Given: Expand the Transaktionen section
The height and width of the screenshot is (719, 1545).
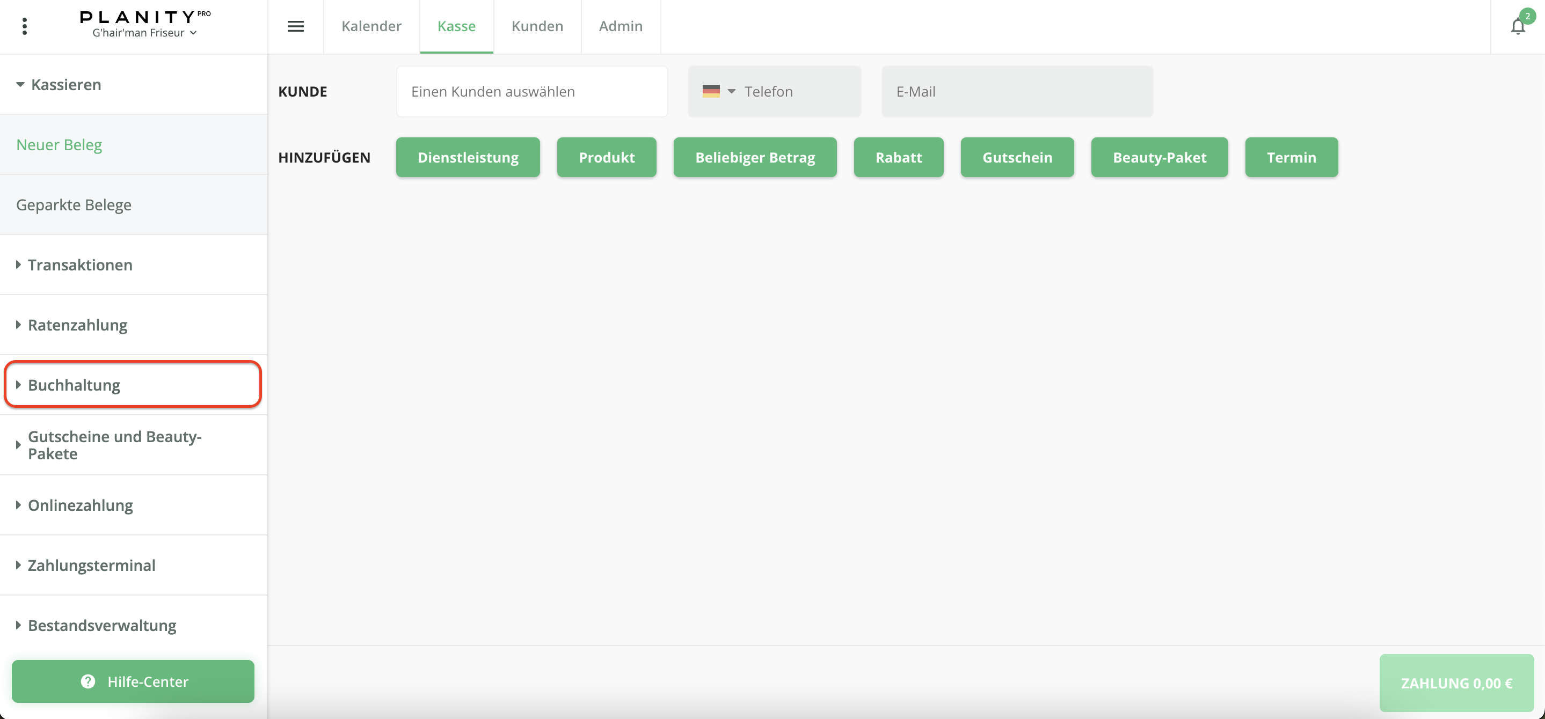Looking at the screenshot, I should tap(80, 265).
